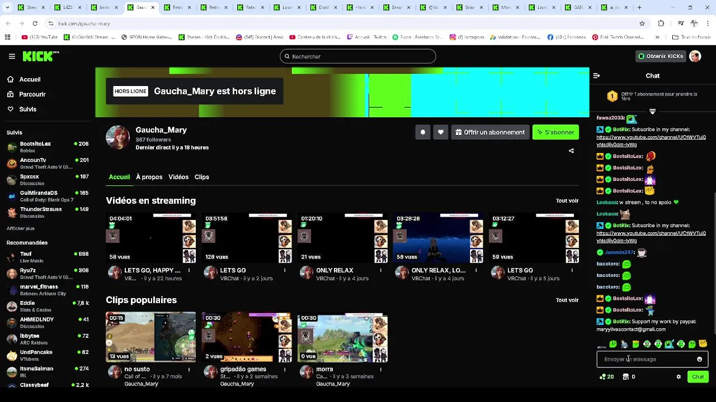This screenshot has height=402, width=716.
Task: Click Tout voir for Clips populaires
Action: [x=567, y=300]
